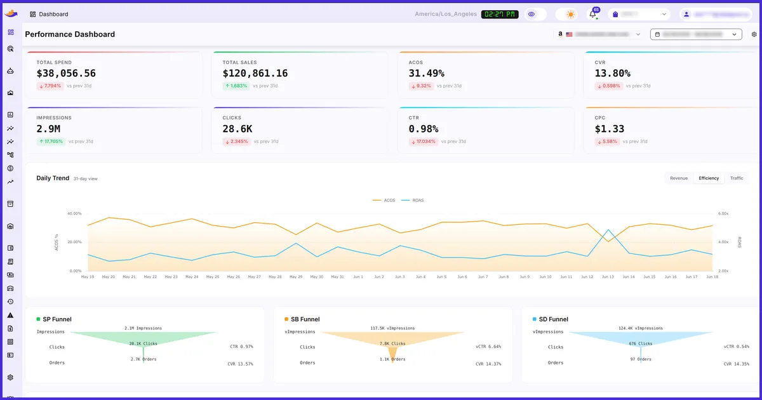
Task: Open the robot automation sidebar icon
Action: point(10,71)
